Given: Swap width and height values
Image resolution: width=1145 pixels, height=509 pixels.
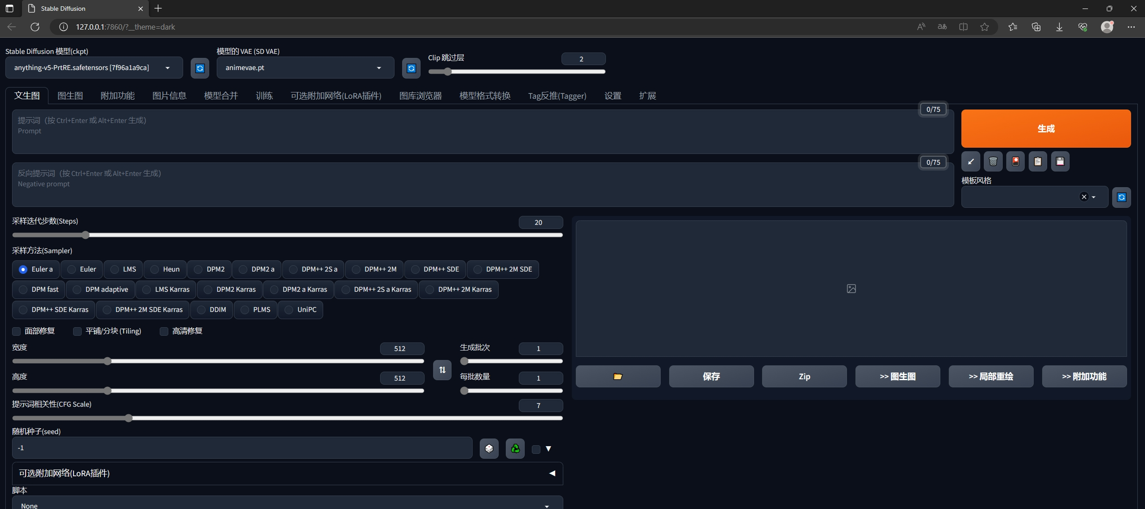Looking at the screenshot, I should 442,370.
